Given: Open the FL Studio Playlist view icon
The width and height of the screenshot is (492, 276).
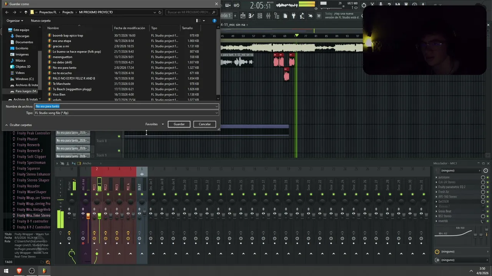Looking at the screenshot, I should coord(243,16).
